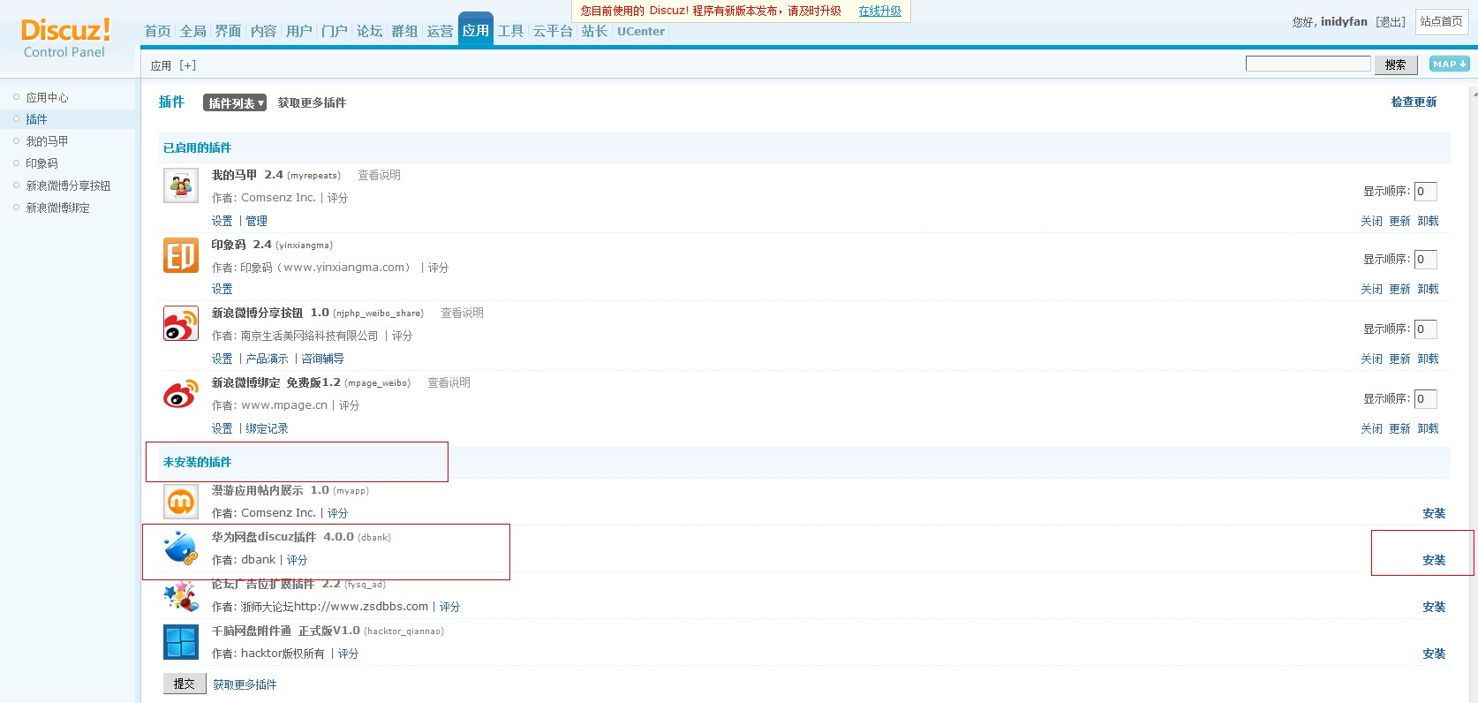Click the 检查更新 link
This screenshot has width=1478, height=703.
[1414, 102]
